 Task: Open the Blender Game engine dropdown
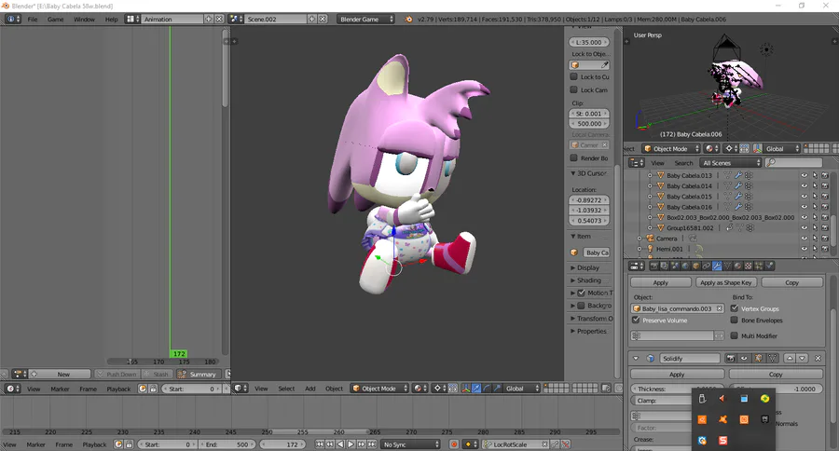tap(366, 19)
